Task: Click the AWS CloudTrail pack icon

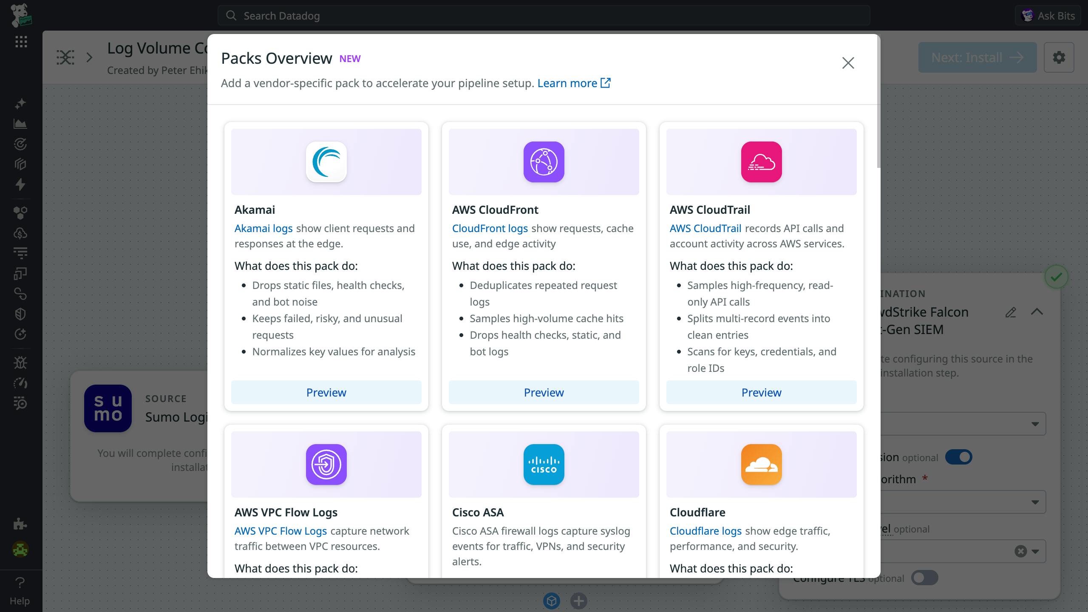Action: pos(761,162)
